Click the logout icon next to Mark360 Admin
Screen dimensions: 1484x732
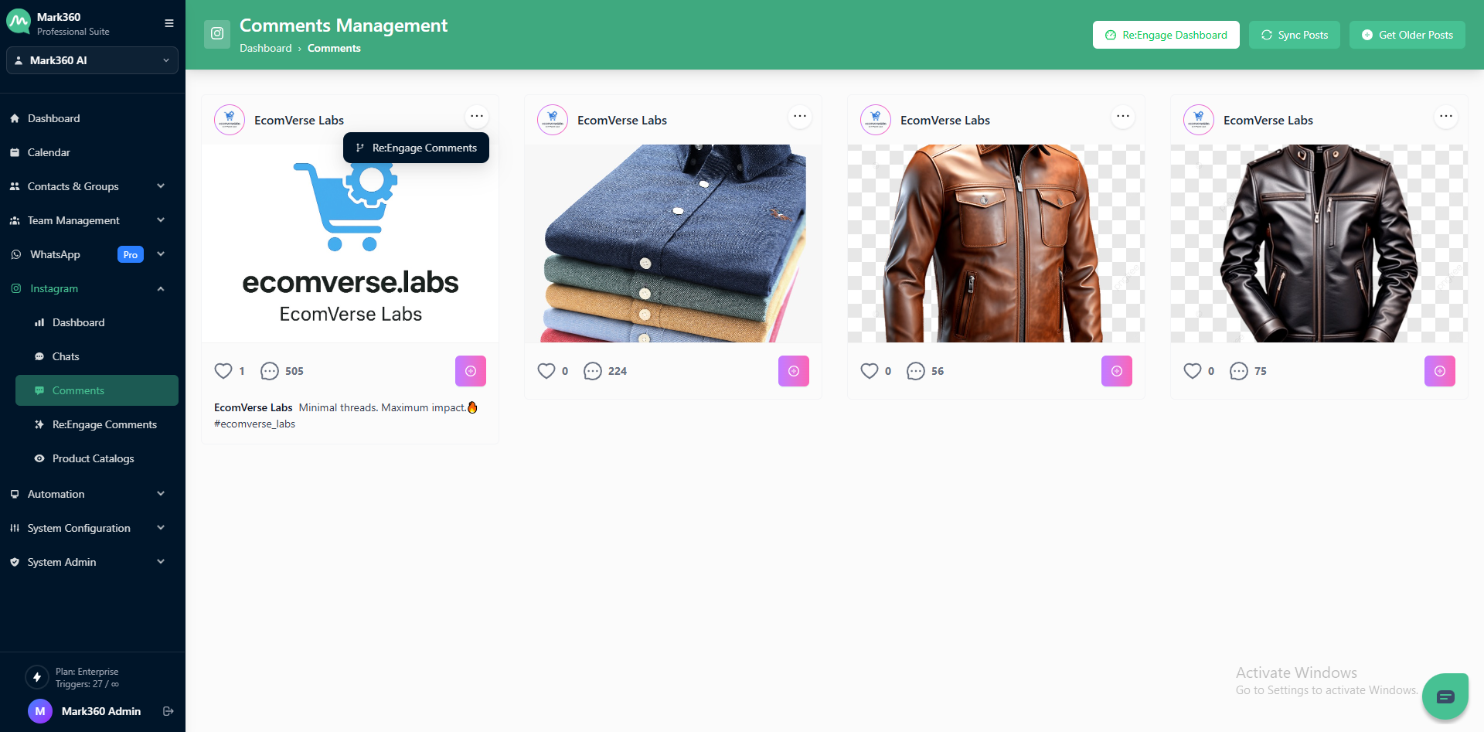168,711
